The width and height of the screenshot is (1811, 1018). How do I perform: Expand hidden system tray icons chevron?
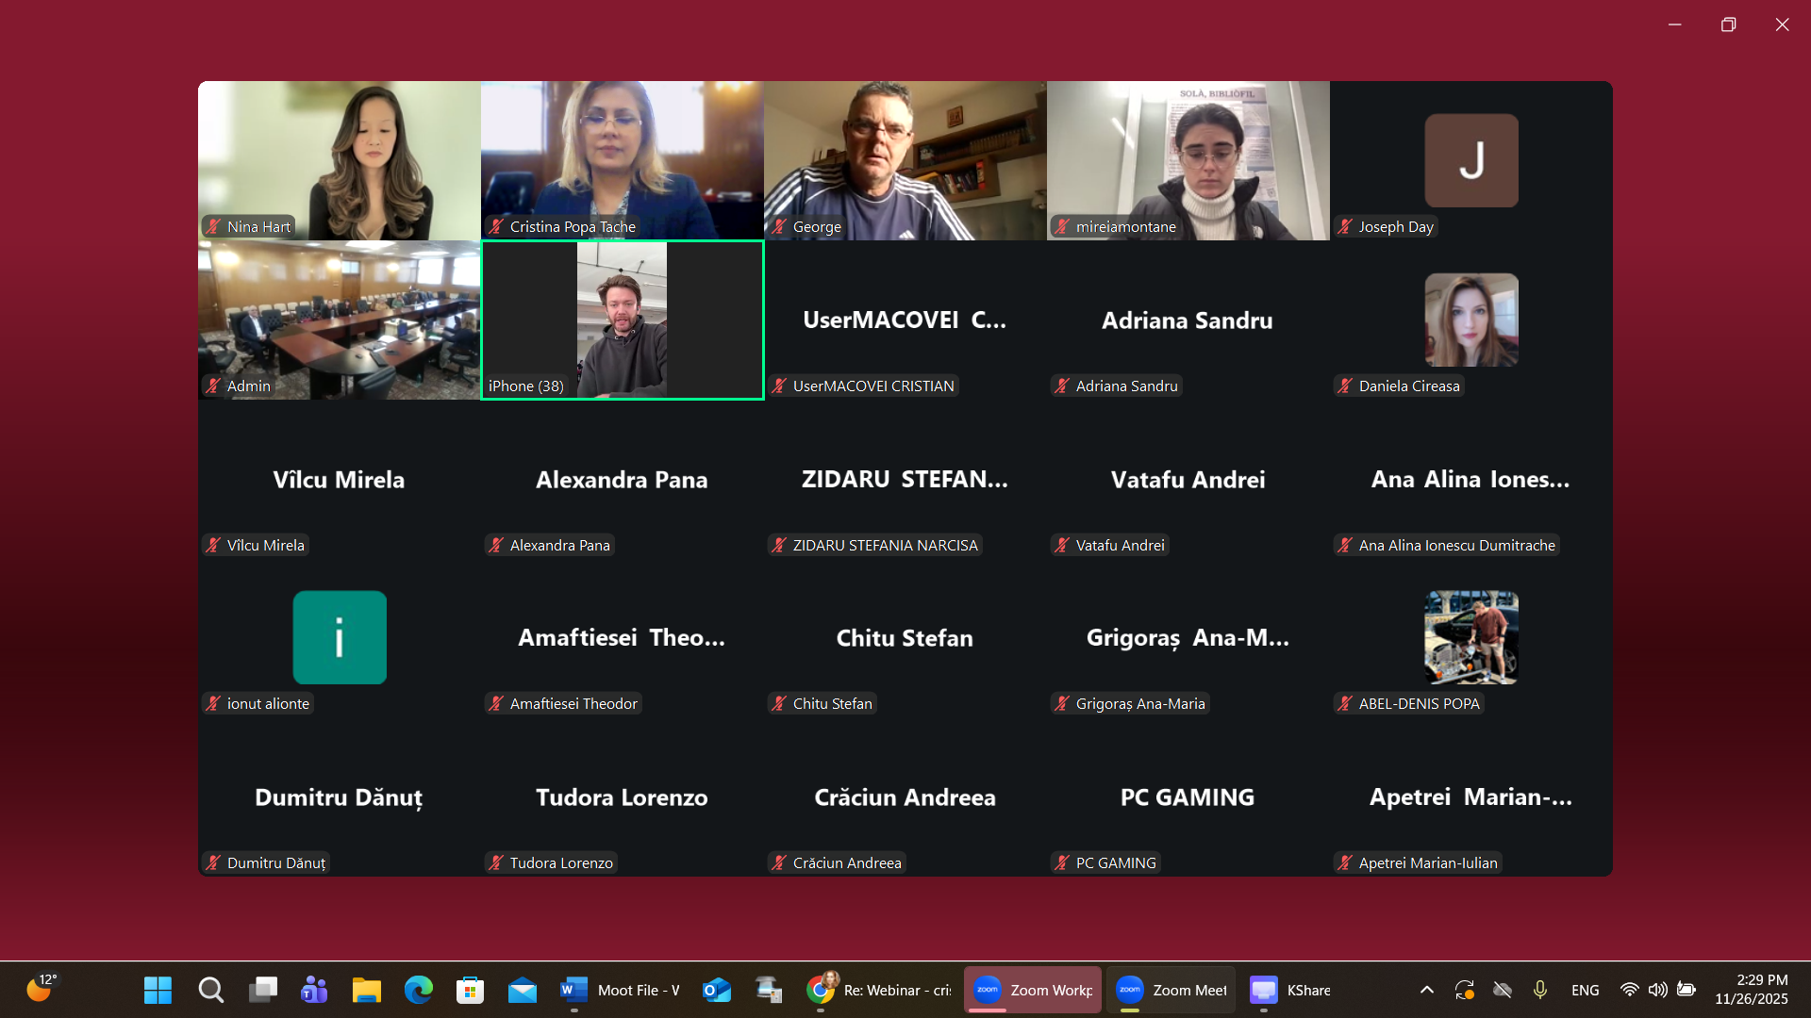(1427, 990)
